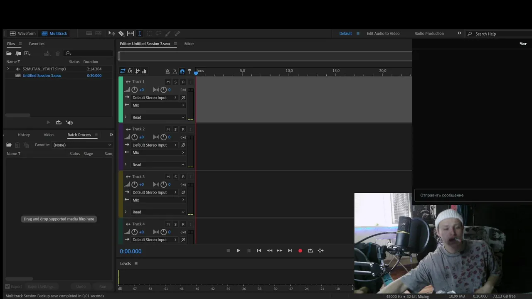The height and width of the screenshot is (299, 532).
Task: Select the Razor tool
Action: click(121, 33)
